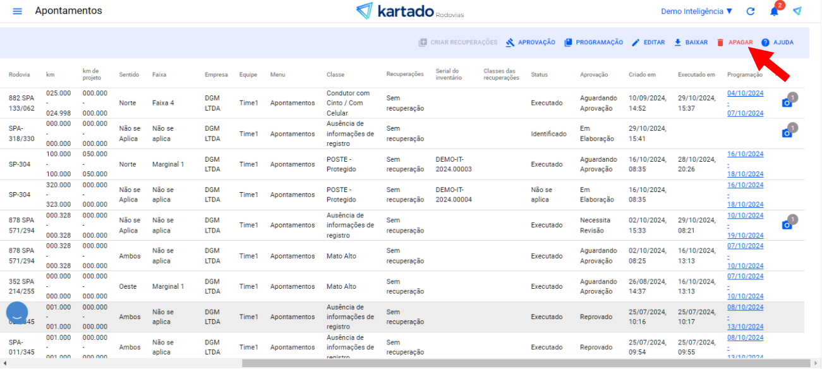
Task: Sort by the Rodovia column header
Action: click(19, 75)
